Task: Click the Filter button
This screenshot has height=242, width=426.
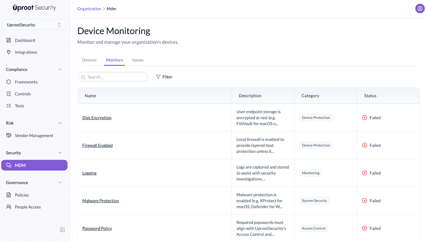Action: (164, 77)
